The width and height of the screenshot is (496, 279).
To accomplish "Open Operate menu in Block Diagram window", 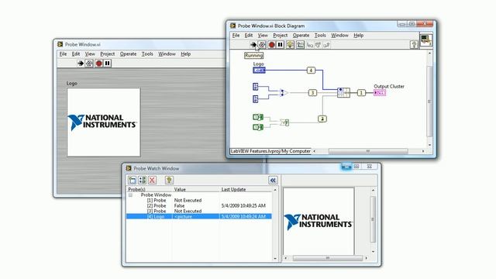I will pos(301,35).
